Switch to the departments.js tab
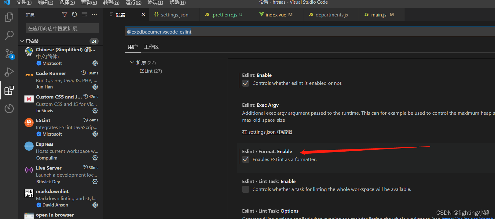 pyautogui.click(x=331, y=15)
